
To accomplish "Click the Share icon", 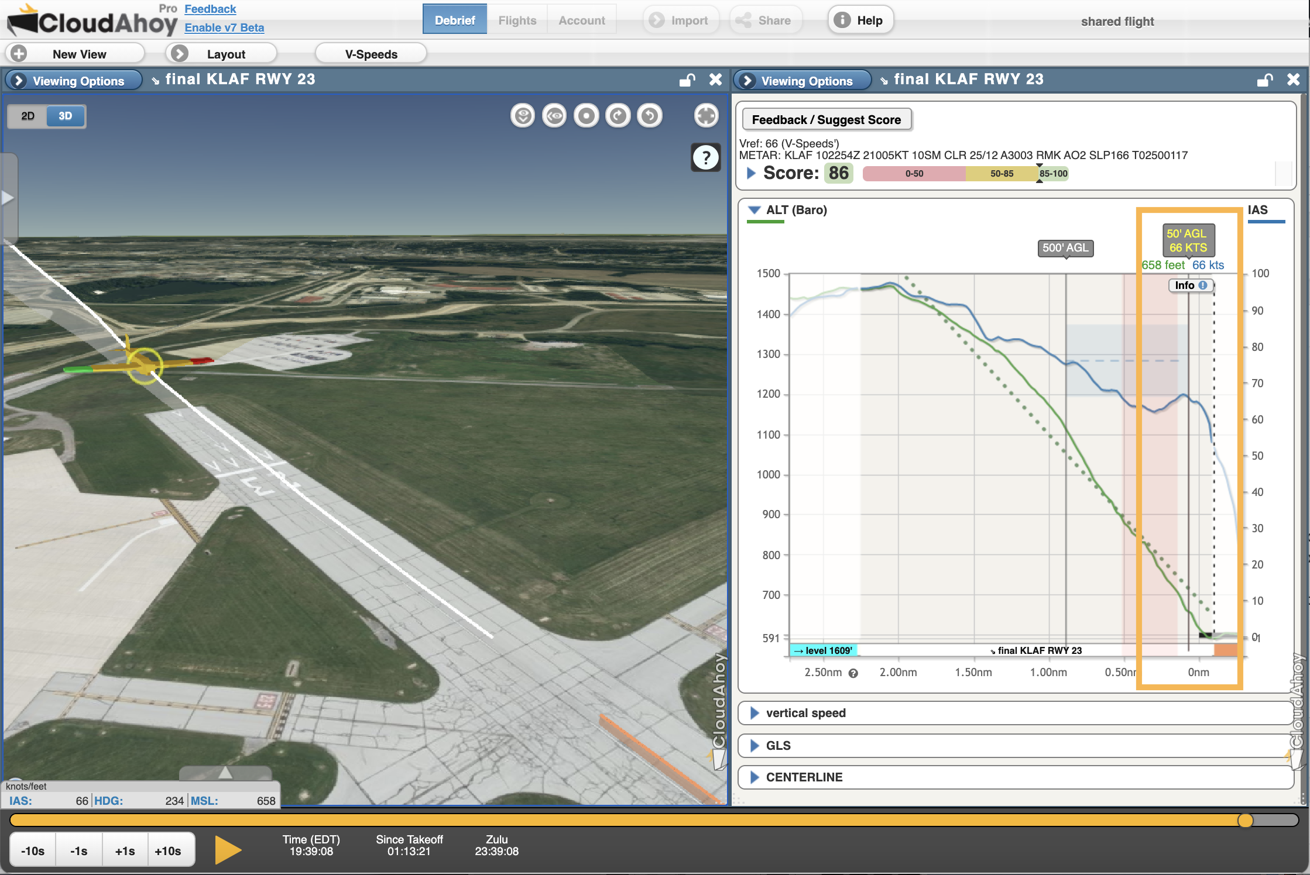I will point(743,20).
